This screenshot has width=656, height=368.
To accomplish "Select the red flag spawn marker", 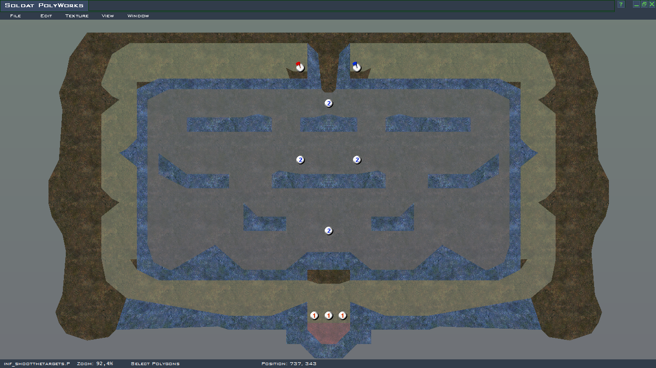I will 300,67.
